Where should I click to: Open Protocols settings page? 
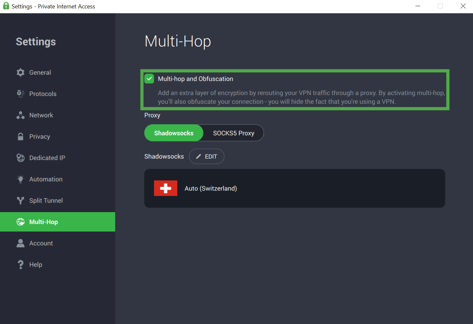click(x=58, y=94)
